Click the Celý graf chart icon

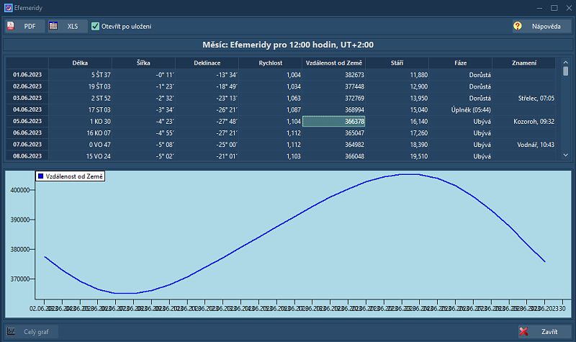point(12,332)
